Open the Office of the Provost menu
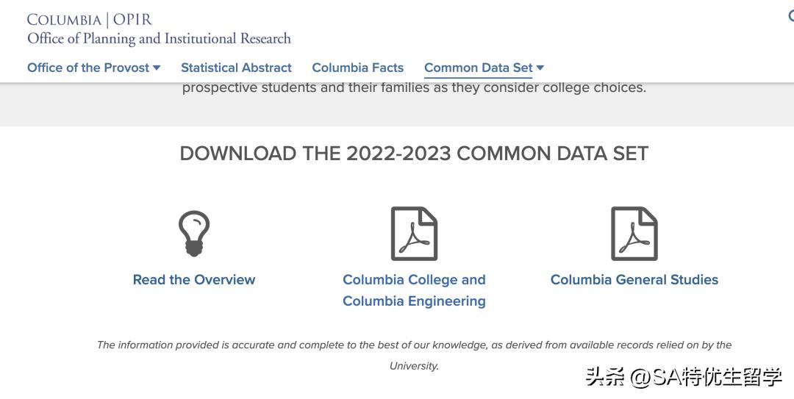 click(88, 68)
